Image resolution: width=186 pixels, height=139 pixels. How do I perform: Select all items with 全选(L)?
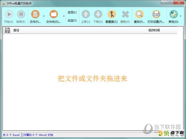click(x=72, y=12)
